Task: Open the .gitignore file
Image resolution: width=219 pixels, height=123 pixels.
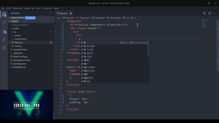Action: click(x=18, y=53)
